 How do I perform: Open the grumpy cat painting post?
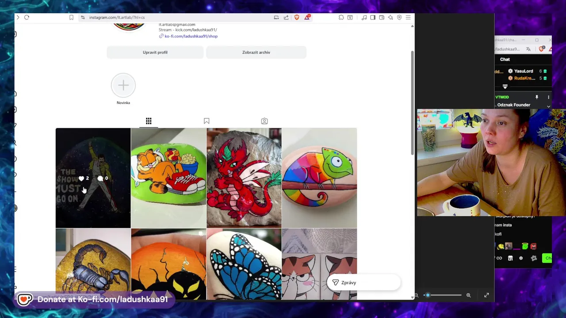pos(319,264)
